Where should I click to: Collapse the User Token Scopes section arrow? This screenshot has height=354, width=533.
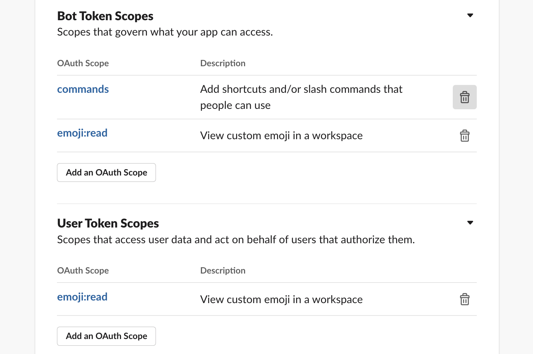tap(470, 223)
